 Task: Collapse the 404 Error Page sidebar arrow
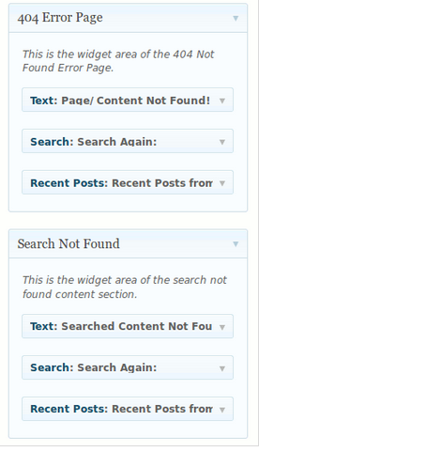236,18
